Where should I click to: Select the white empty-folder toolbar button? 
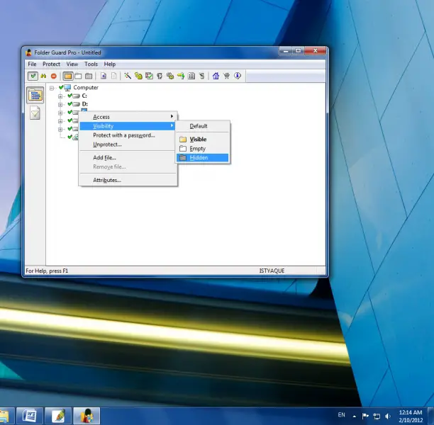point(78,76)
